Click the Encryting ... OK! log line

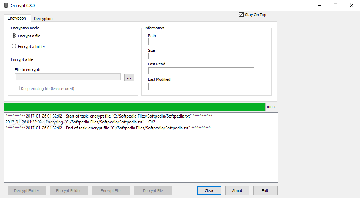coord(80,122)
